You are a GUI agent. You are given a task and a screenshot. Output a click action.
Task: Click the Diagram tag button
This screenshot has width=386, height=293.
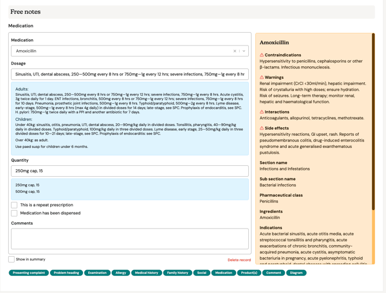(x=296, y=273)
